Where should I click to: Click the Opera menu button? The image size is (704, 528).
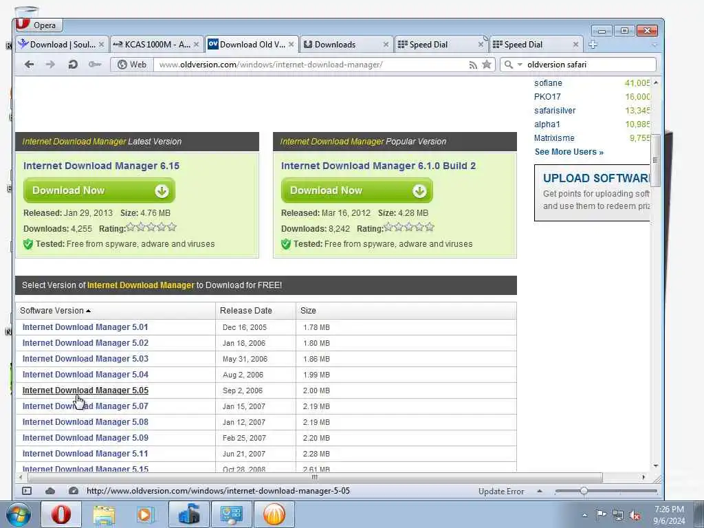38,25
